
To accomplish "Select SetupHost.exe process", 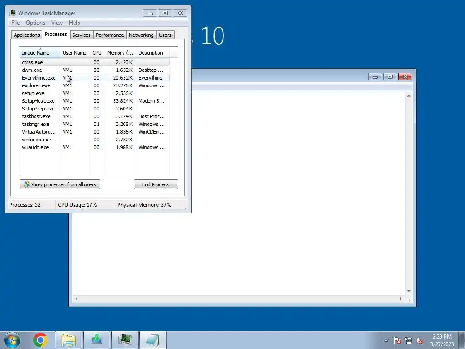I will tap(94, 101).
